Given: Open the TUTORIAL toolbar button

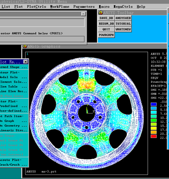Looking at the screenshot, I should tap(123, 24).
